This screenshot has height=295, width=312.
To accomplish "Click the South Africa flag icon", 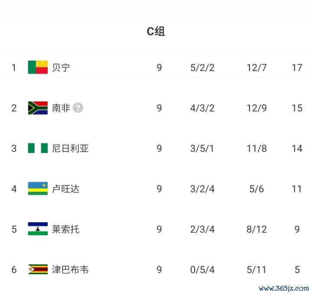I will pos(38,108).
